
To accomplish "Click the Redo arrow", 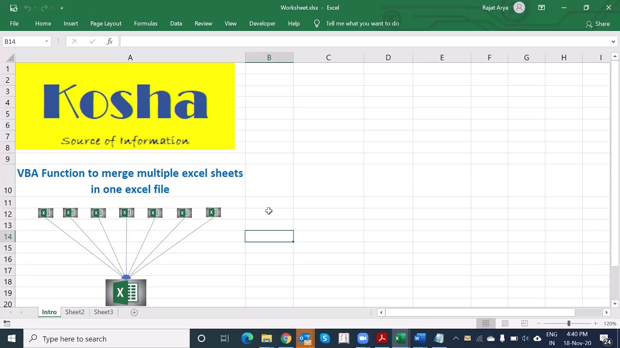I will (x=44, y=8).
